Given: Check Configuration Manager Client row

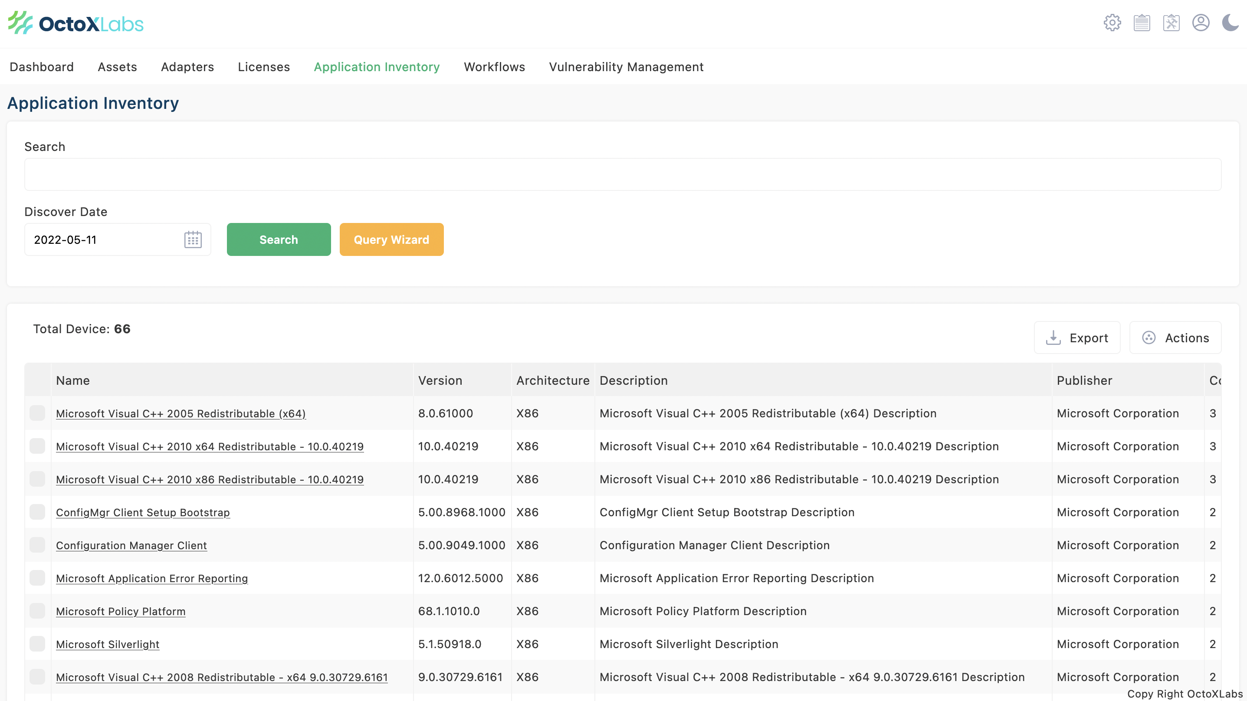Looking at the screenshot, I should click(x=37, y=545).
